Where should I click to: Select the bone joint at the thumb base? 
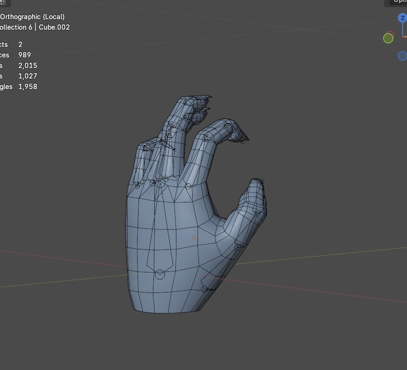click(x=205, y=289)
